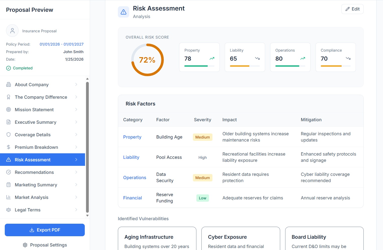Go to the Executive Summary section

[42, 122]
